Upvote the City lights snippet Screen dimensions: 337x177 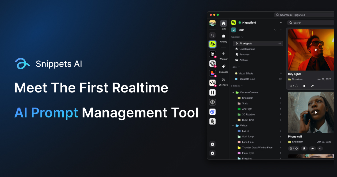pos(291,86)
